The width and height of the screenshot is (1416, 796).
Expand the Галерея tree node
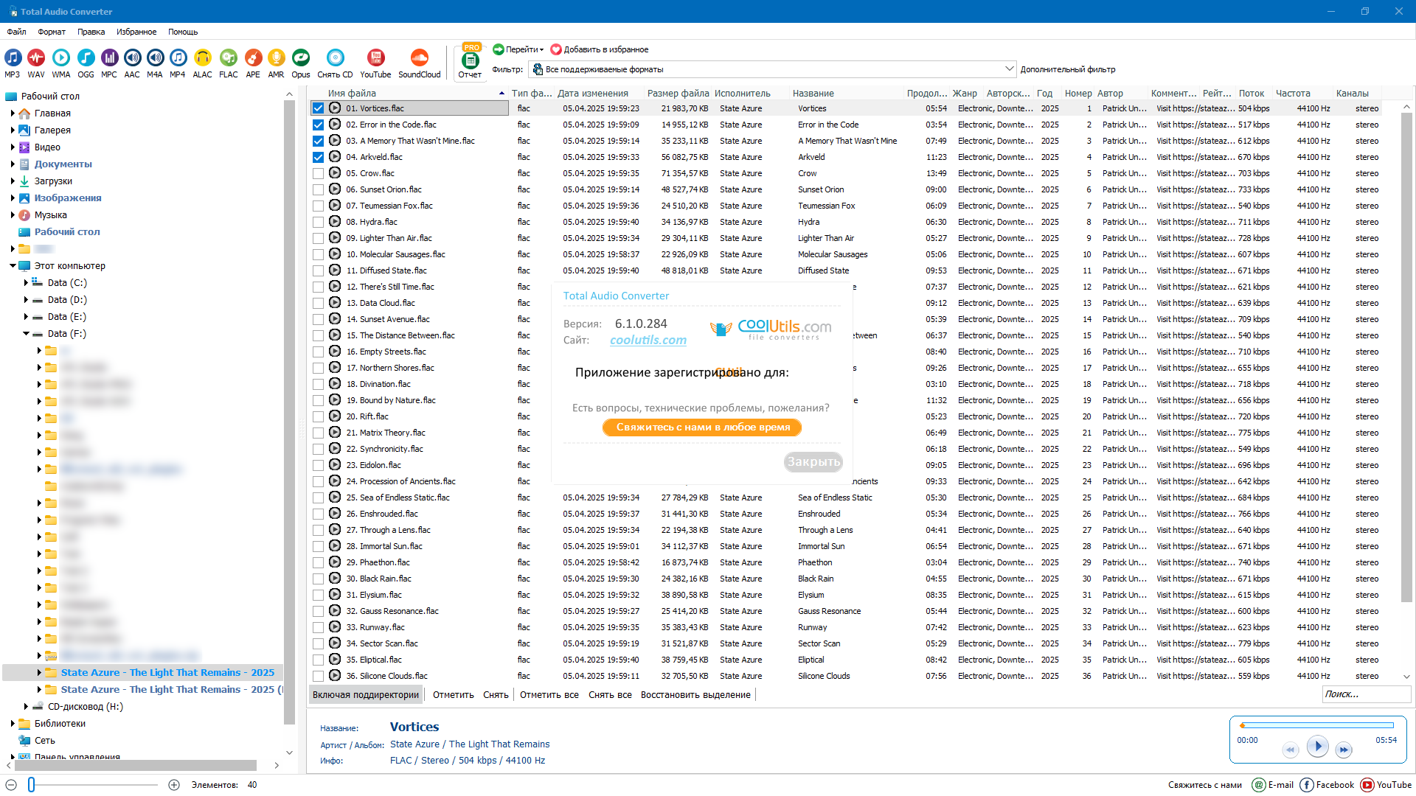click(13, 130)
